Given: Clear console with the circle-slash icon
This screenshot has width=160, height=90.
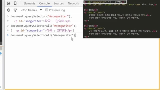Looking at the screenshot, I should click(x=9, y=10).
